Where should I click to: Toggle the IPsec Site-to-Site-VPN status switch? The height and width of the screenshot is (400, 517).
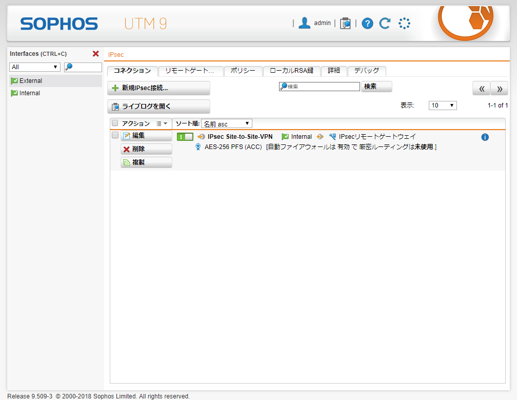click(x=185, y=137)
